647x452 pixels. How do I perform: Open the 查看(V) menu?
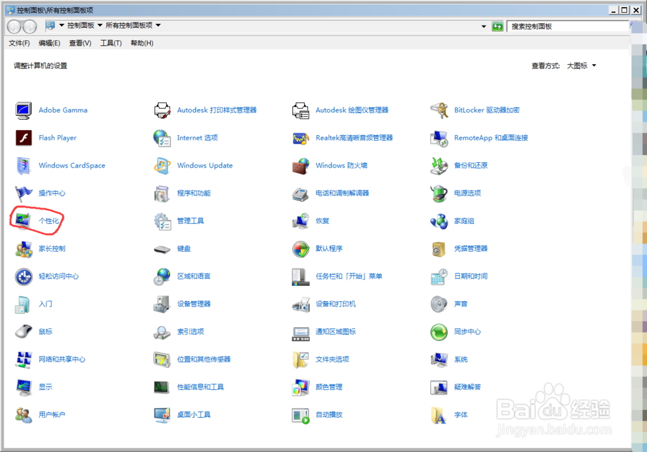pos(80,43)
